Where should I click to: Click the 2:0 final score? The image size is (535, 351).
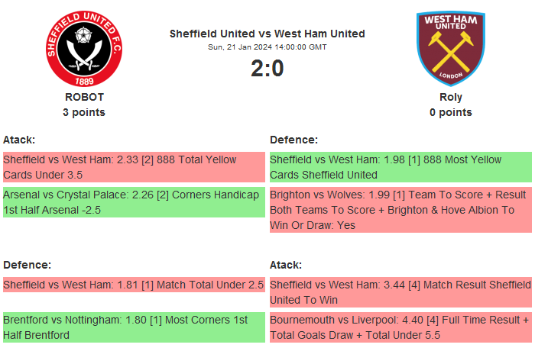click(x=267, y=69)
